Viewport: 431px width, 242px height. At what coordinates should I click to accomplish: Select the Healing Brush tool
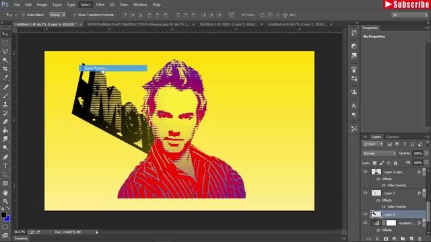pyautogui.click(x=5, y=87)
